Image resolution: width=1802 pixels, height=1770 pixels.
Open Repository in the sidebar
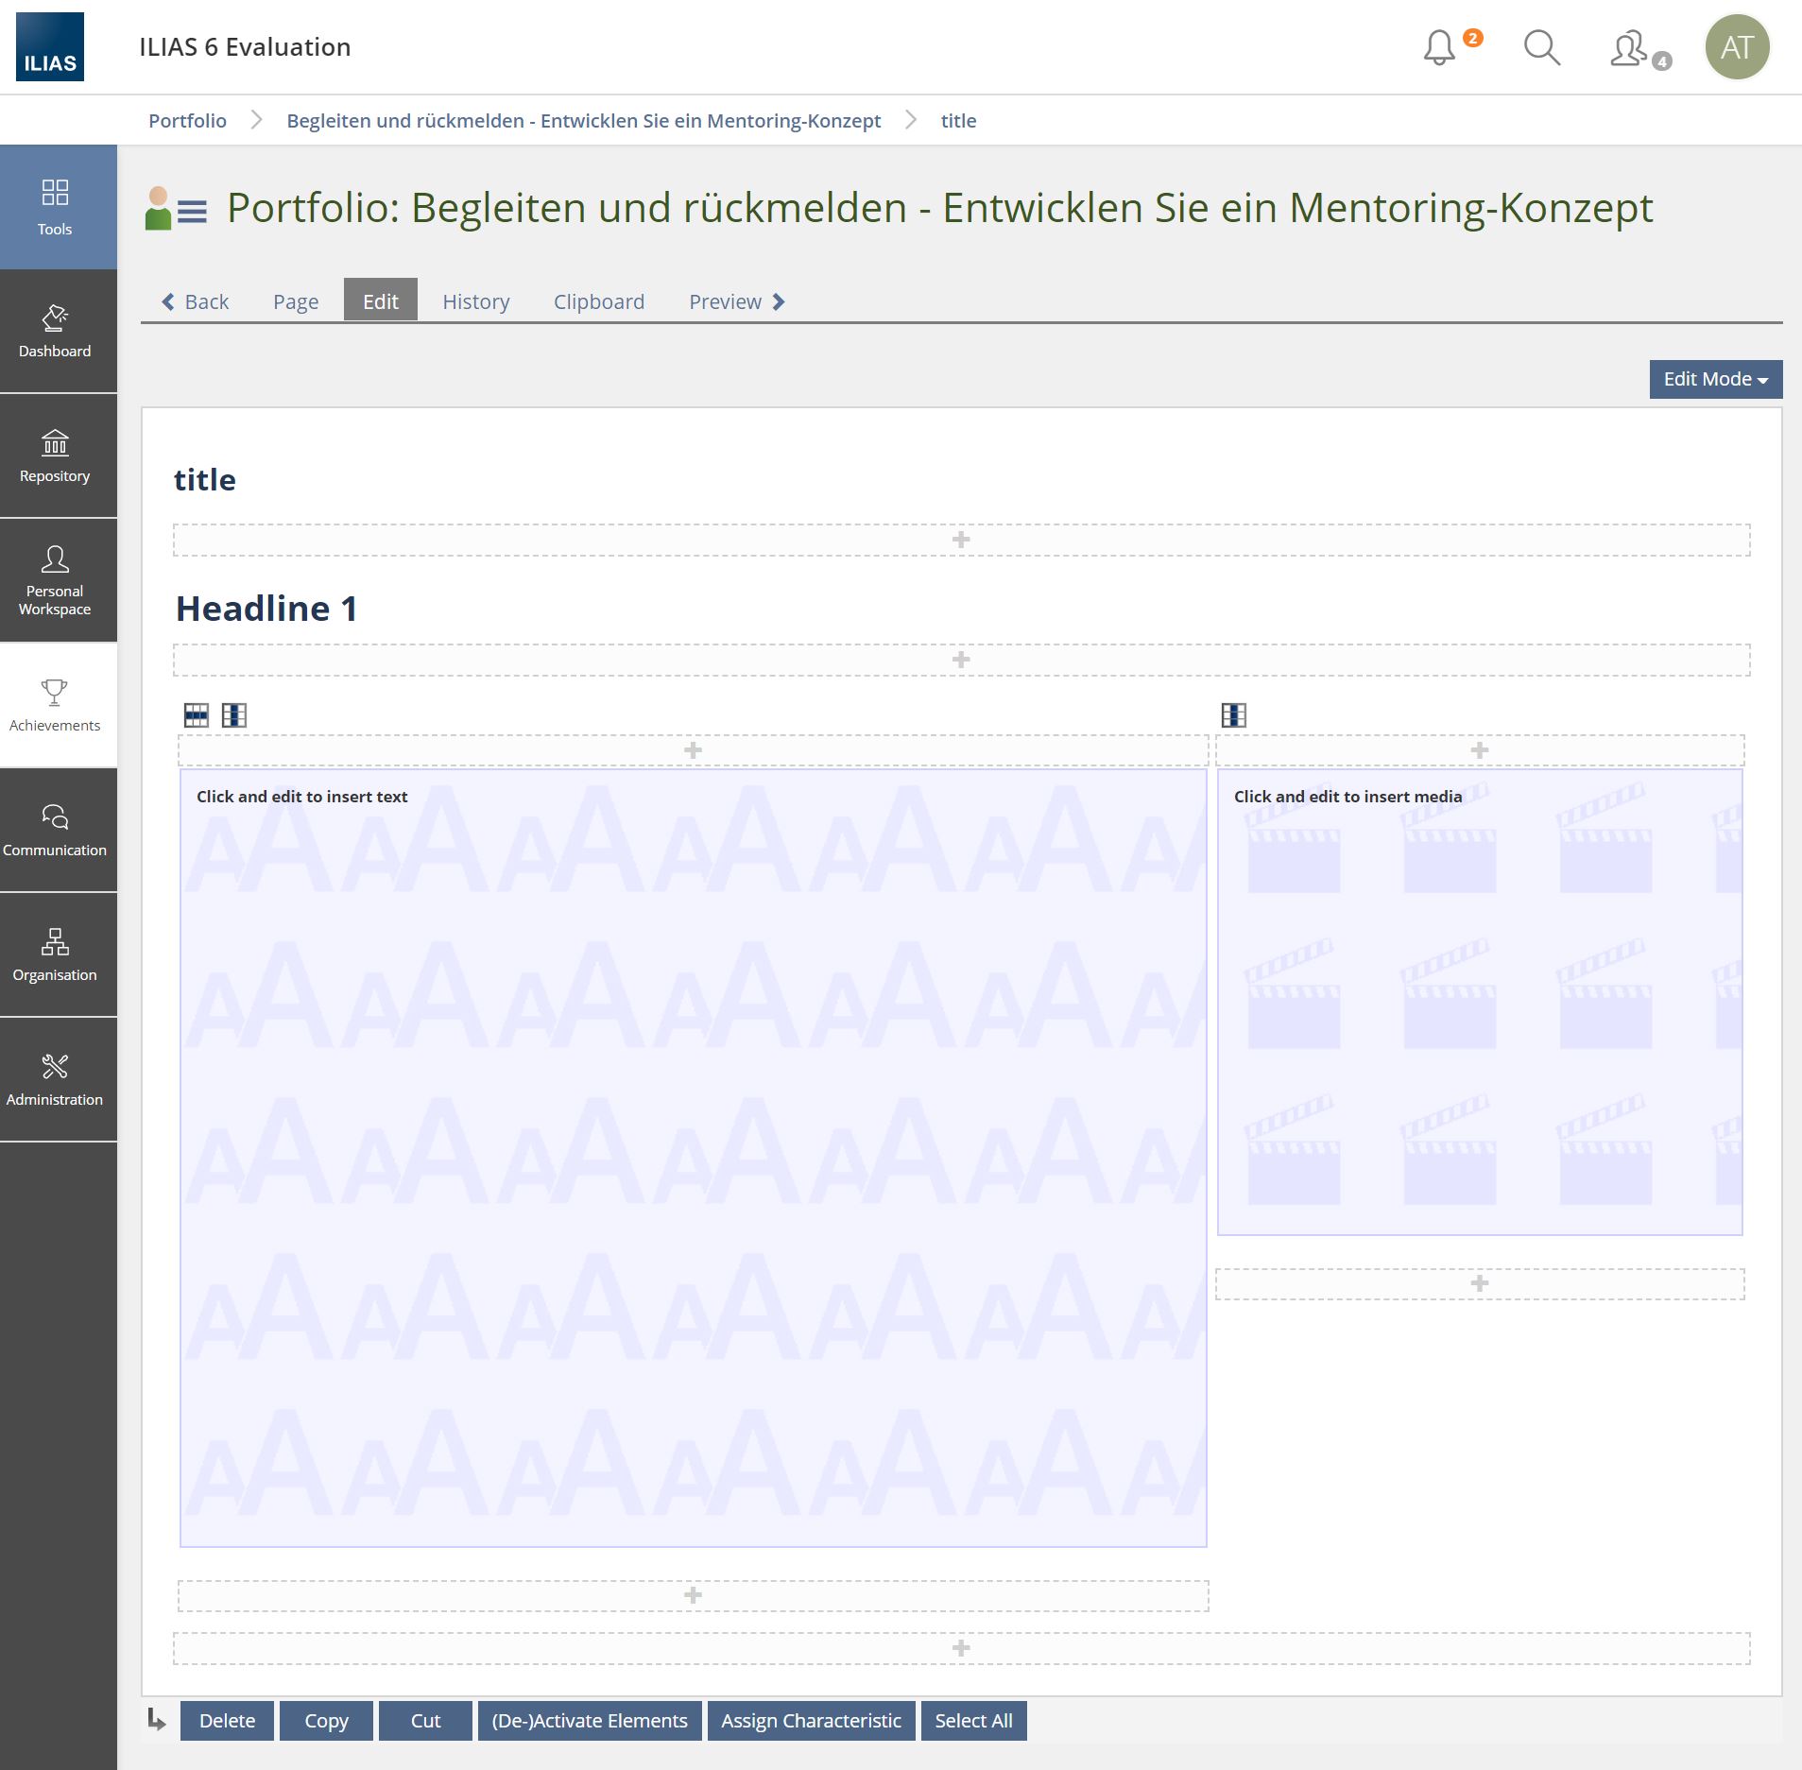tap(55, 455)
